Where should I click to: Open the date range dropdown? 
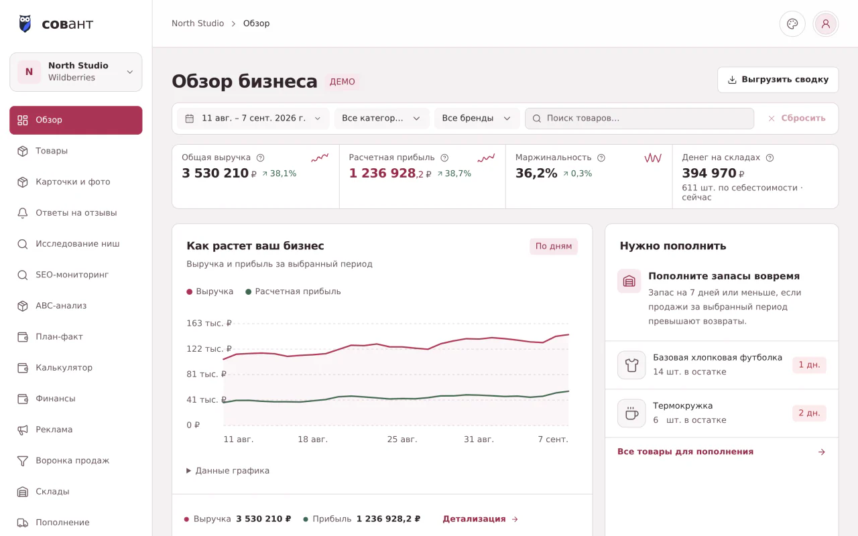click(x=253, y=118)
